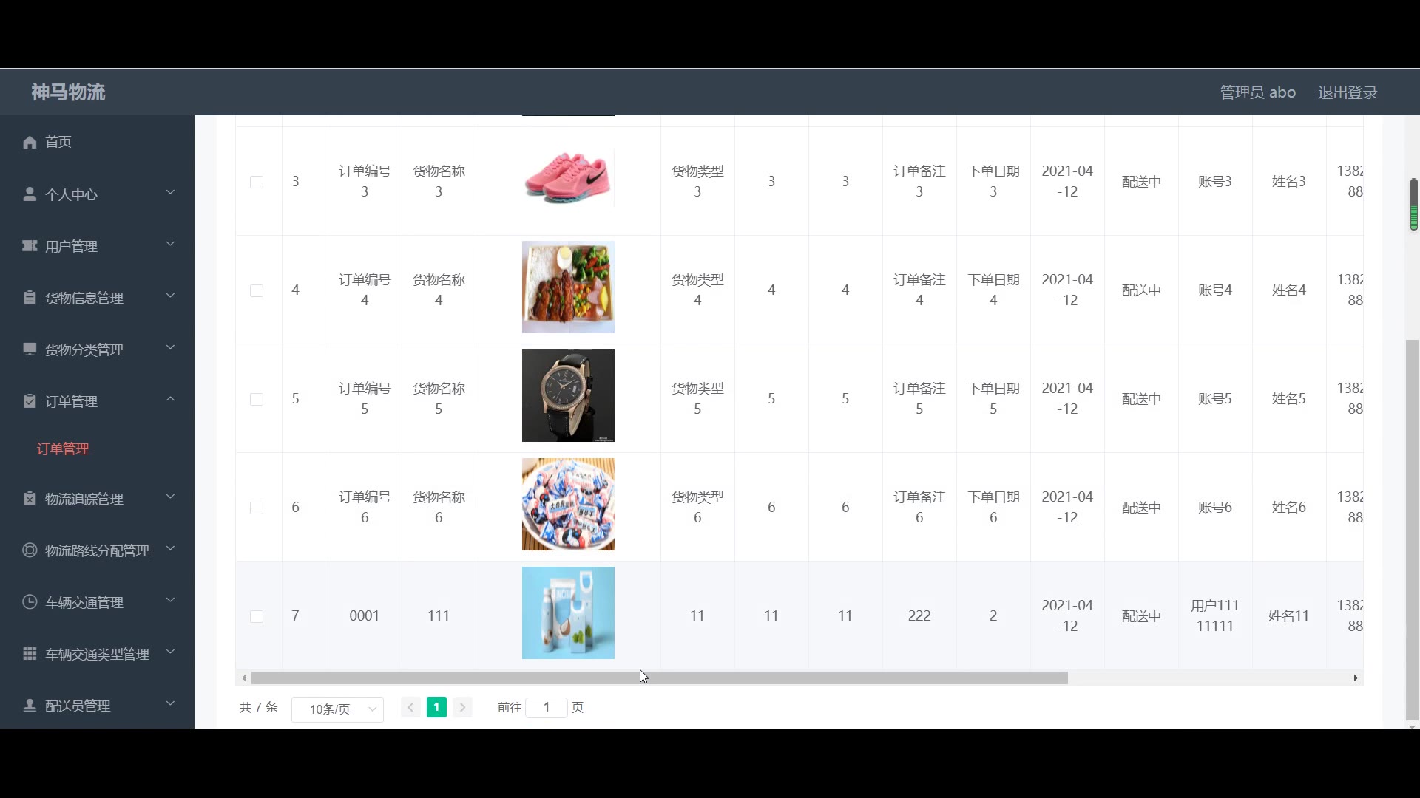Select the checkbox in row 5
The width and height of the screenshot is (1420, 798).
(x=257, y=399)
